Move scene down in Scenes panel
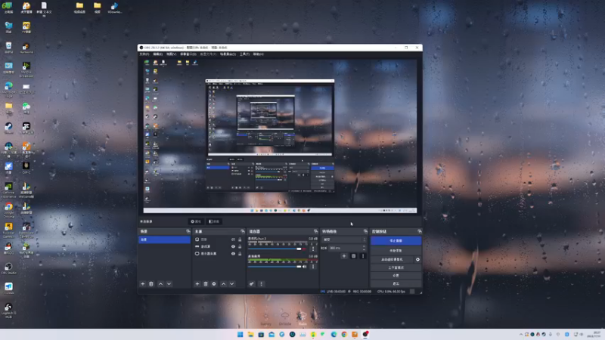This screenshot has width=605, height=340. click(169, 284)
